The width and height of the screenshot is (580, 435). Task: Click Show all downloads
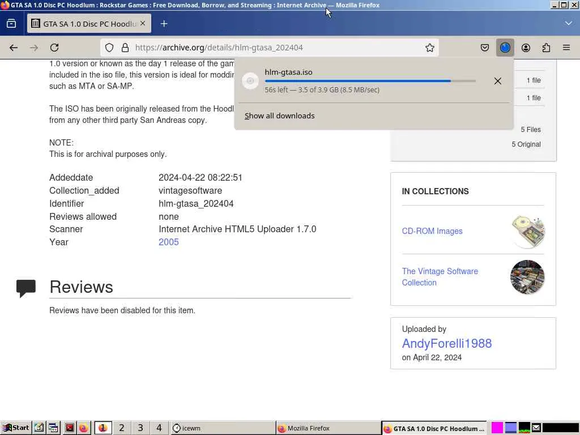(280, 116)
